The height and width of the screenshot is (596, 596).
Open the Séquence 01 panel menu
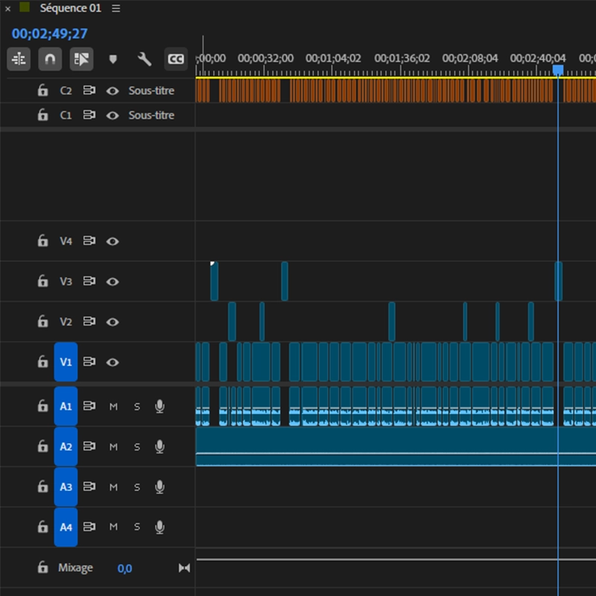115,8
